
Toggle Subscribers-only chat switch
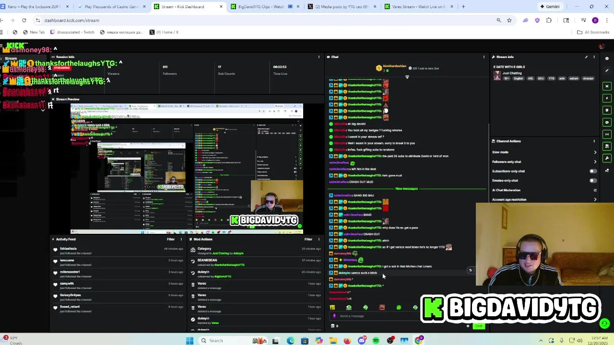tap(593, 171)
